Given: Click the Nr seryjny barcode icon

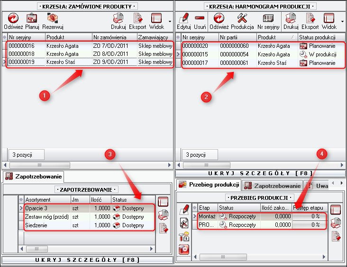Looking at the screenshot, I should [x=268, y=21].
